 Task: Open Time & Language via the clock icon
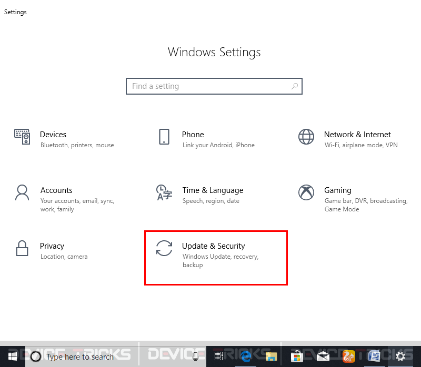click(164, 192)
